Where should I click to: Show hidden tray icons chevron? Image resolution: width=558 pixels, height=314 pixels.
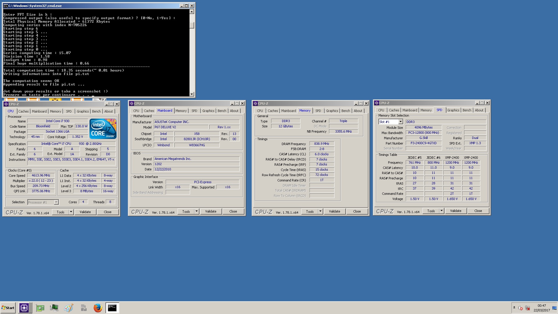click(x=514, y=308)
